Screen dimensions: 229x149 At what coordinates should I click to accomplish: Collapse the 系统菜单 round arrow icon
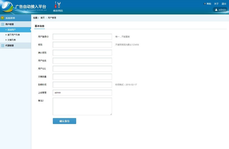click(2, 18)
